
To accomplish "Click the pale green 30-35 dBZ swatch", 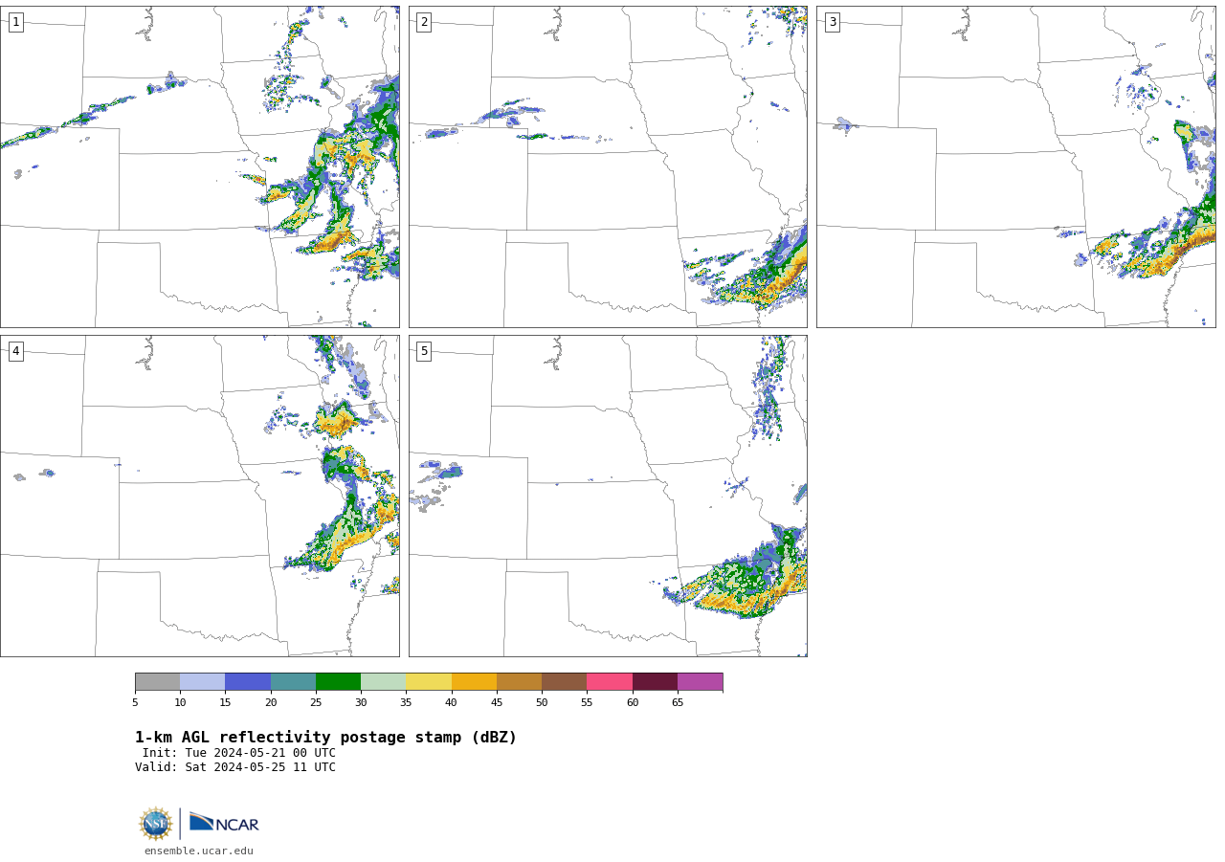I will coord(384,682).
